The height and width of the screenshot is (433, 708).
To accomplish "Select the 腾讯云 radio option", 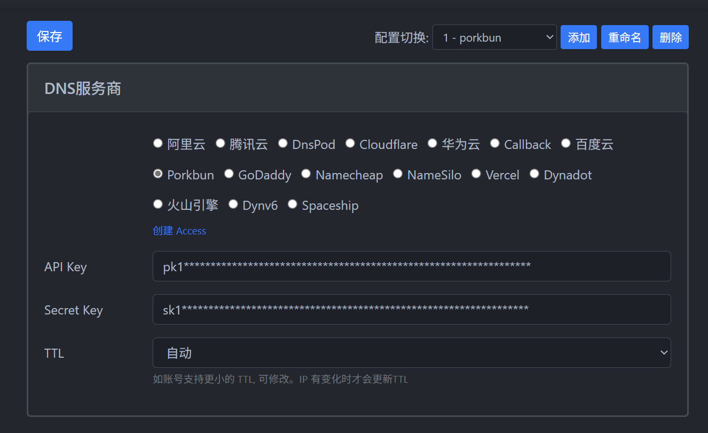I will [x=220, y=143].
